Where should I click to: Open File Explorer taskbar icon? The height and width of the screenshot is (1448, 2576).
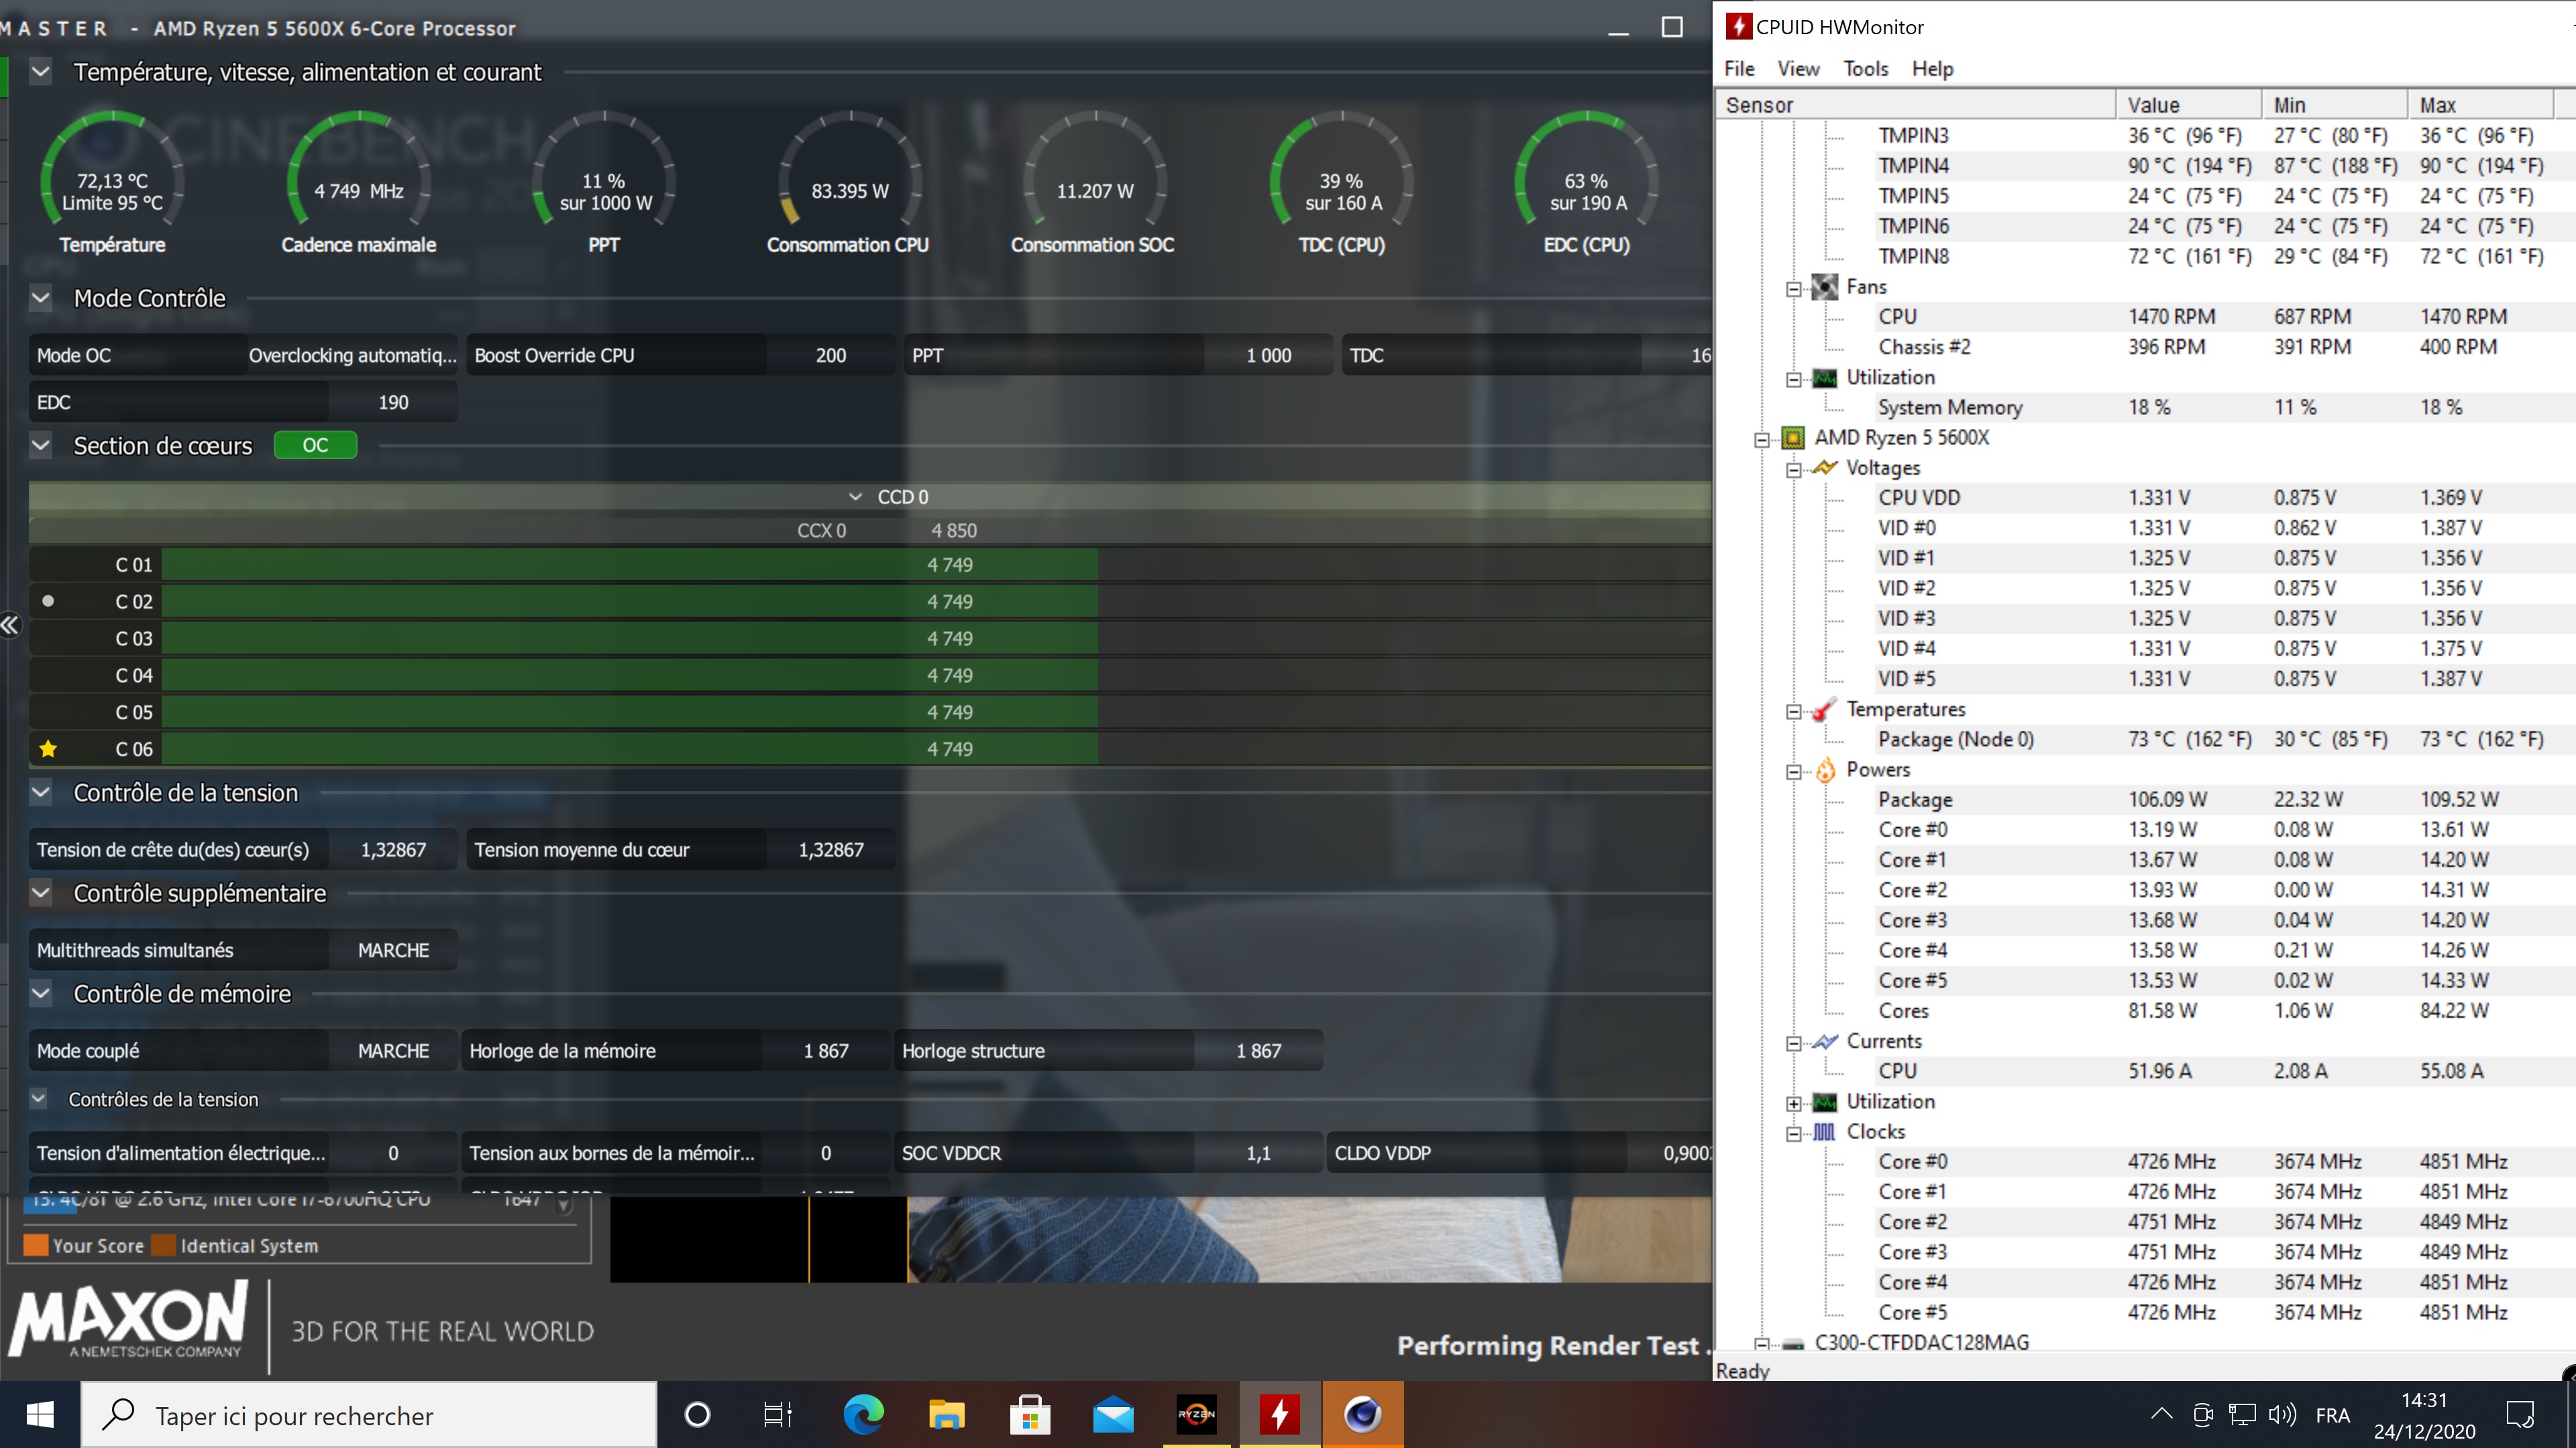pos(946,1414)
